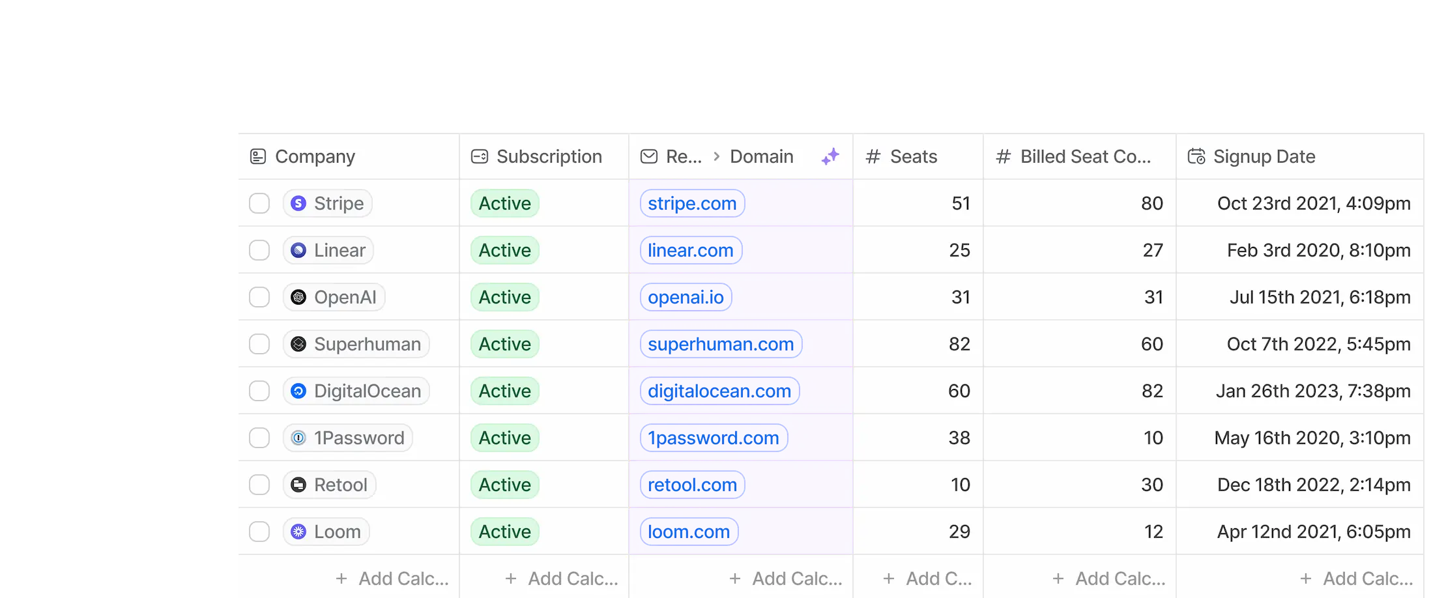Add calculation under Signup Date column
Screen dimensions: 1431x598
click(1357, 578)
